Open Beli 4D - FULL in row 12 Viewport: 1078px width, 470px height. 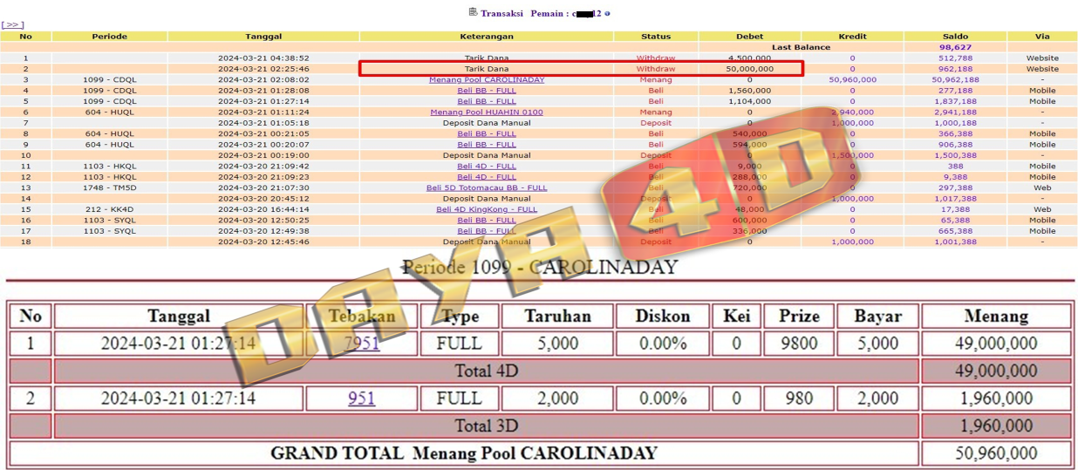point(486,177)
